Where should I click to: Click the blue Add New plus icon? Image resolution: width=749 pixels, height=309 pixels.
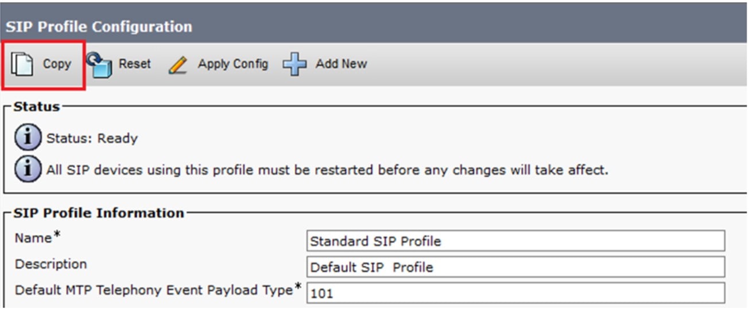click(x=294, y=64)
